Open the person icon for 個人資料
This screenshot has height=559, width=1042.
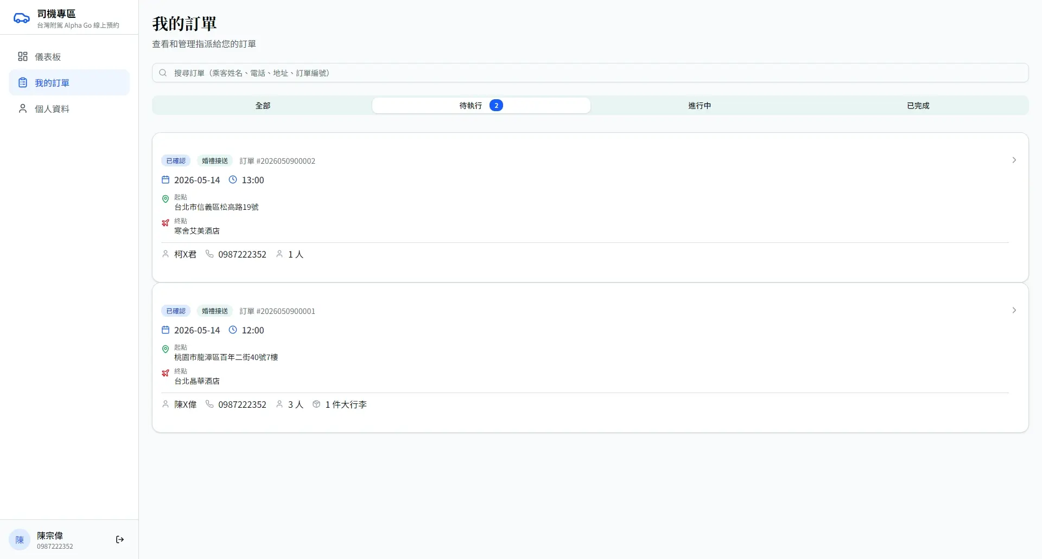[23, 108]
